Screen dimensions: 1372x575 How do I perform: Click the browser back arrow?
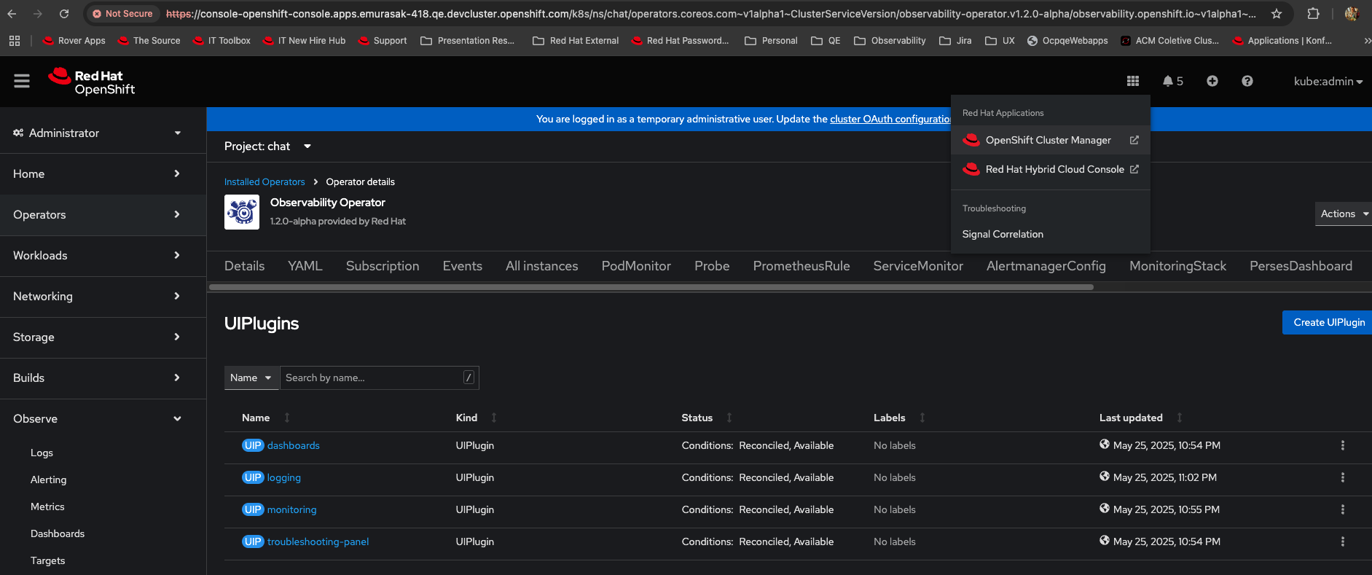[x=12, y=14]
